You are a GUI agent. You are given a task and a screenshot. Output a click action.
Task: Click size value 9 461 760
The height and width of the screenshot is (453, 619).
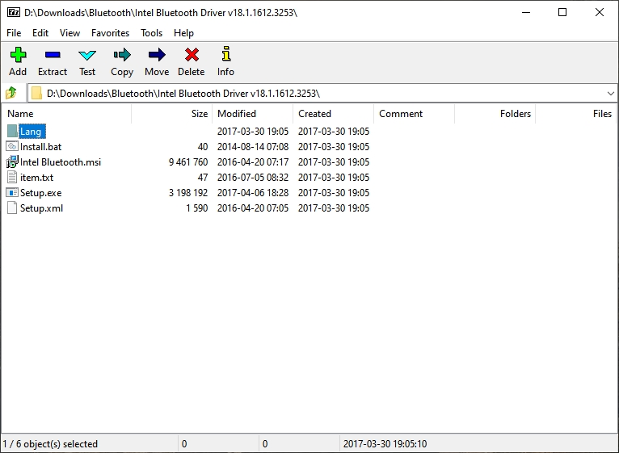pos(188,162)
